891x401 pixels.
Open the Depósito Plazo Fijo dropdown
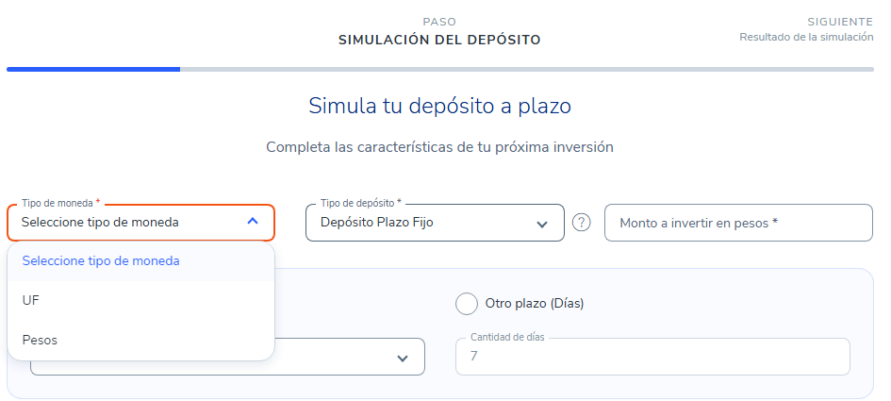(x=435, y=223)
